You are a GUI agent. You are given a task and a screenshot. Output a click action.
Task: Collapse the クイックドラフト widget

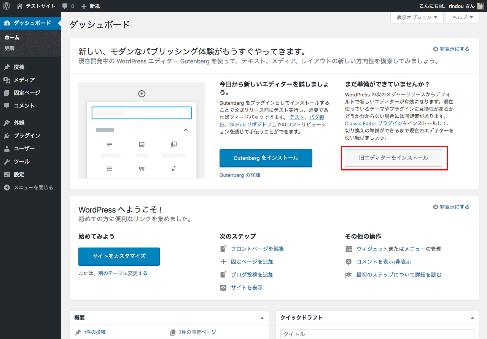click(472, 318)
